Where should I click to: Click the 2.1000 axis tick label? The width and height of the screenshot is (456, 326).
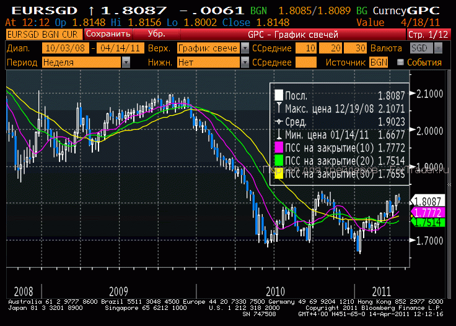click(x=429, y=94)
